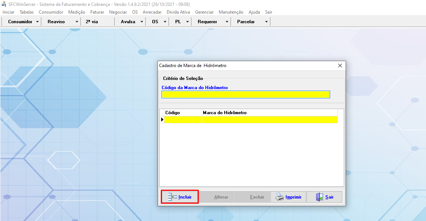Open the Tabelas menu
426x221 pixels.
tap(27, 12)
